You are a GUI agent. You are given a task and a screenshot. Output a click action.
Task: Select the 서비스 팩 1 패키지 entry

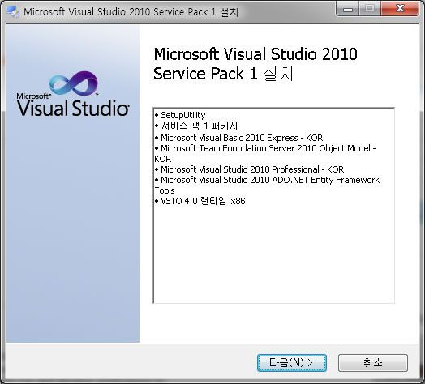196,126
